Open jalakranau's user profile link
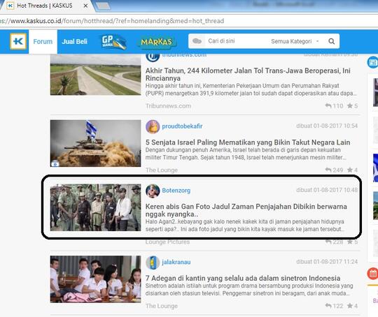 point(176,262)
